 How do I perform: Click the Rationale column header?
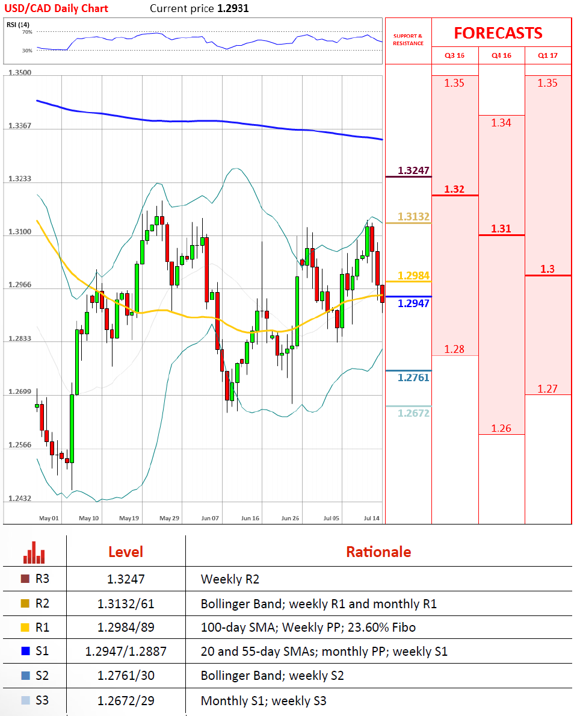[x=378, y=552]
